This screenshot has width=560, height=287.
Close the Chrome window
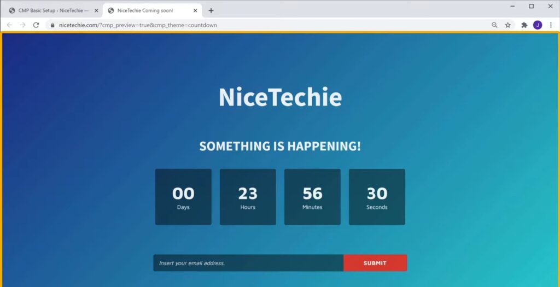pos(550,6)
